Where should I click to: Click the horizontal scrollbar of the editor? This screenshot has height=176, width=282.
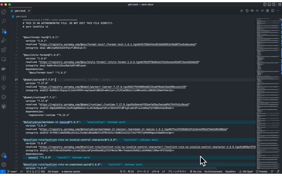point(119,168)
